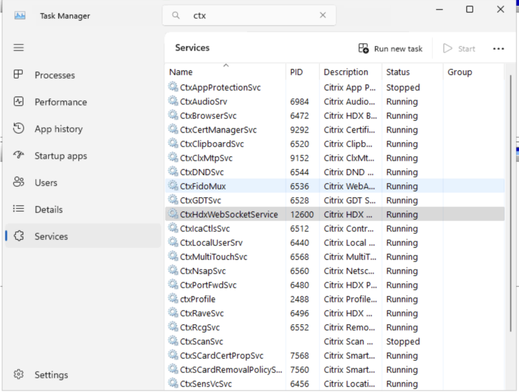Select the CtxDNDSvc service name
The width and height of the screenshot is (519, 392).
click(202, 173)
